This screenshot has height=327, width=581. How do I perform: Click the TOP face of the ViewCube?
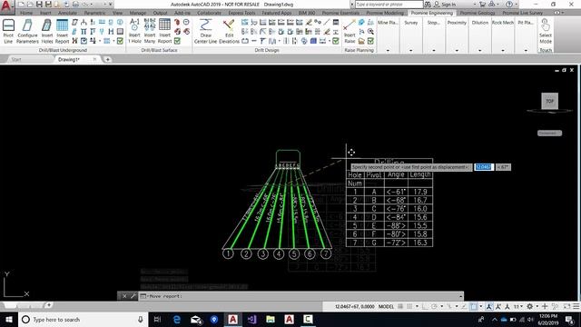[x=549, y=101]
